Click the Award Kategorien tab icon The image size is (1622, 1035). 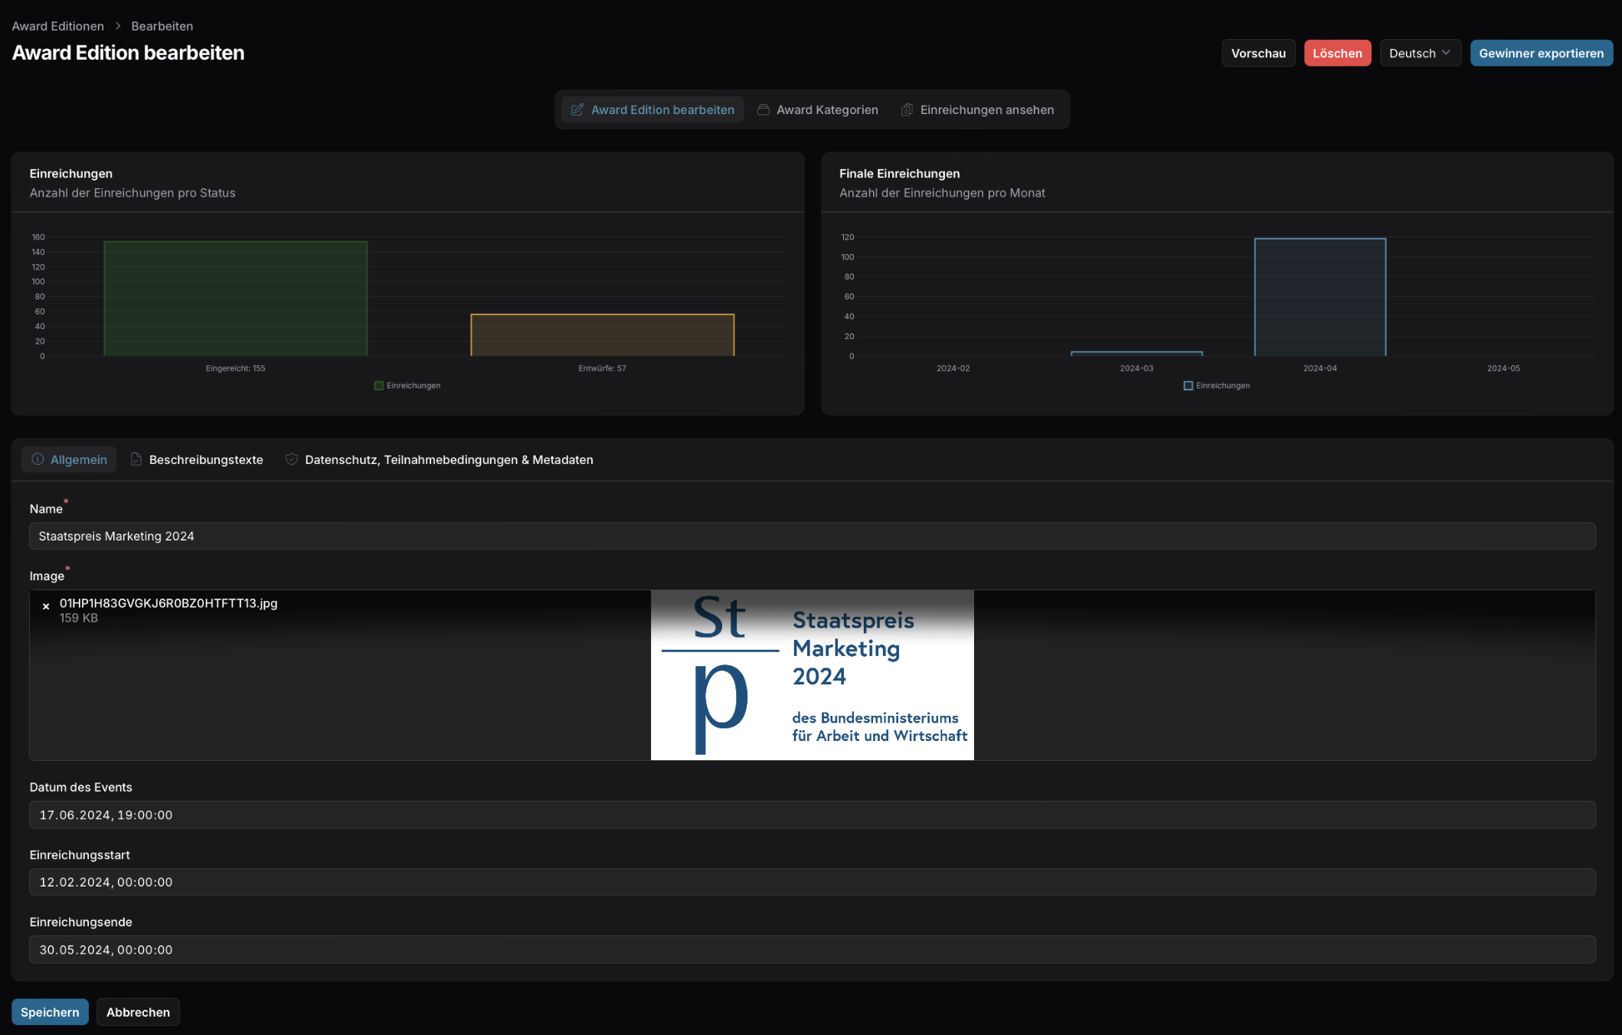coord(764,109)
